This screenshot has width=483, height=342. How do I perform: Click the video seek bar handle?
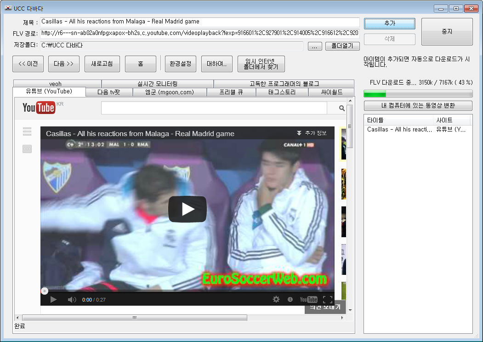(45, 291)
